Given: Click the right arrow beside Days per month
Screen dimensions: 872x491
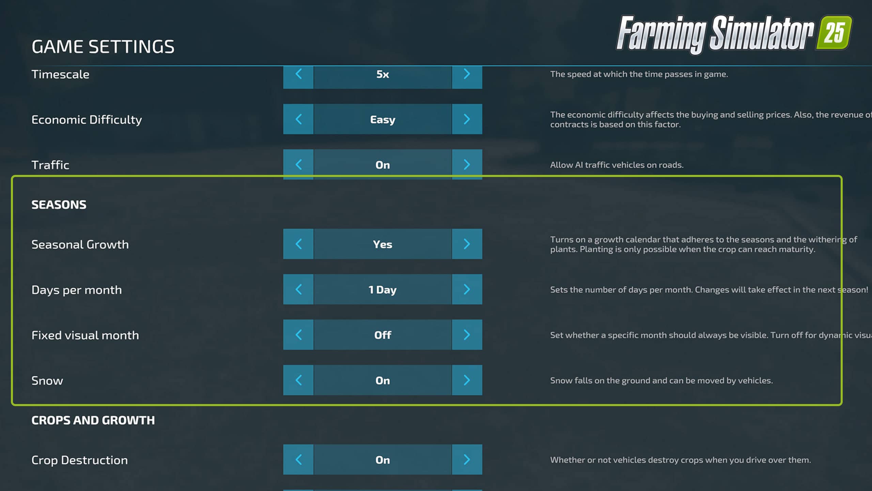Looking at the screenshot, I should tap(467, 289).
